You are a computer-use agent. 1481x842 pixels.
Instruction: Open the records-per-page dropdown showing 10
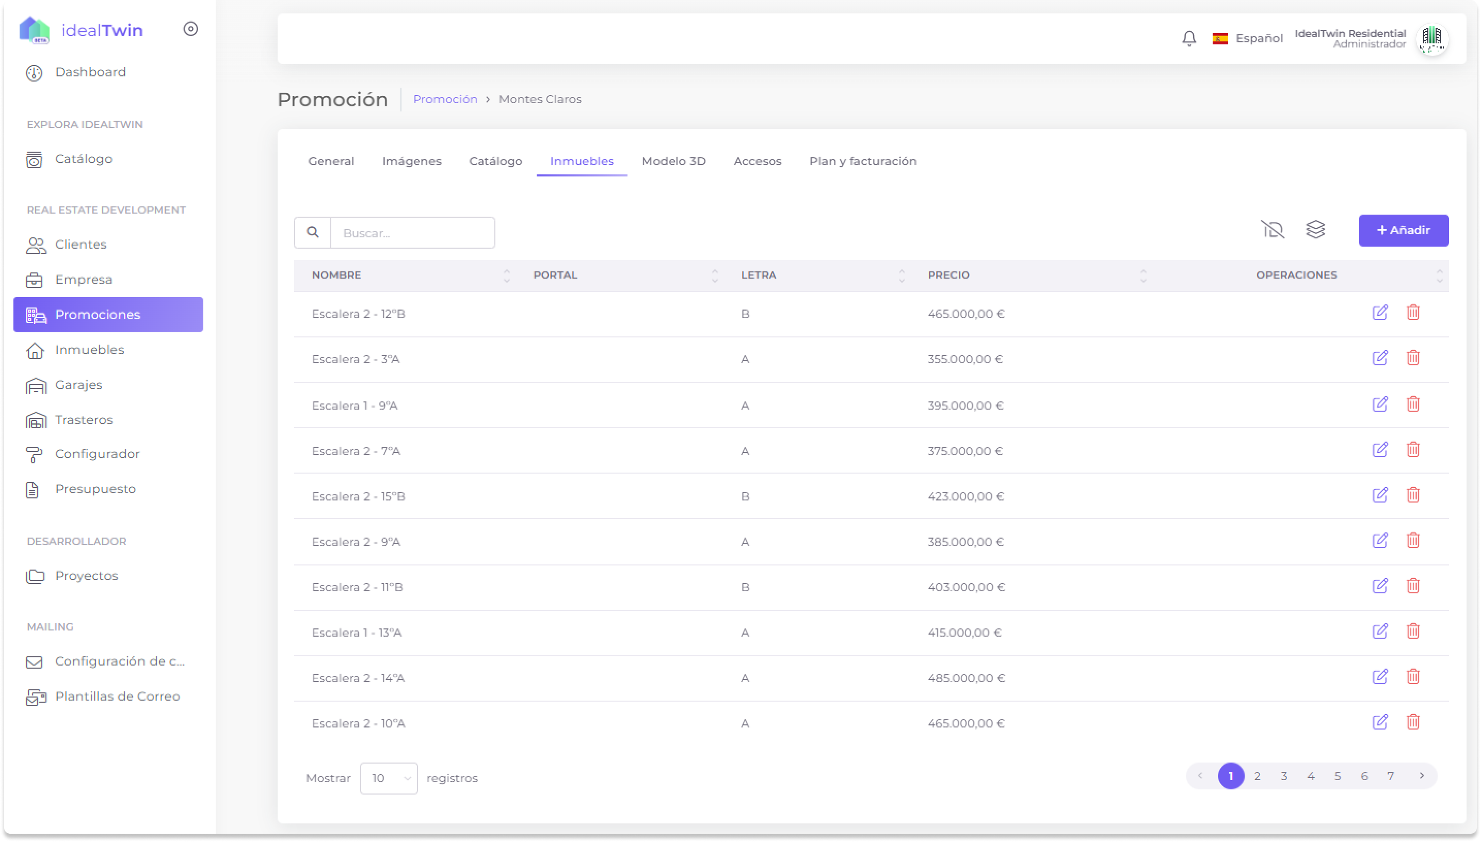389,778
